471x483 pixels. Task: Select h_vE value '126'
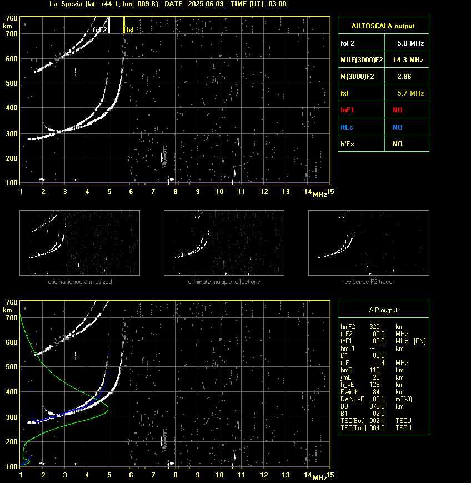click(375, 385)
